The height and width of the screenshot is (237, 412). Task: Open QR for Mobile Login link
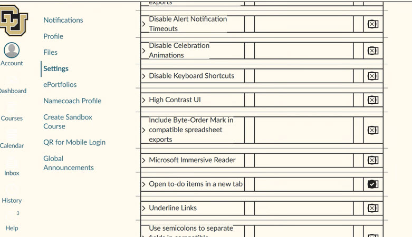pyautogui.click(x=74, y=142)
